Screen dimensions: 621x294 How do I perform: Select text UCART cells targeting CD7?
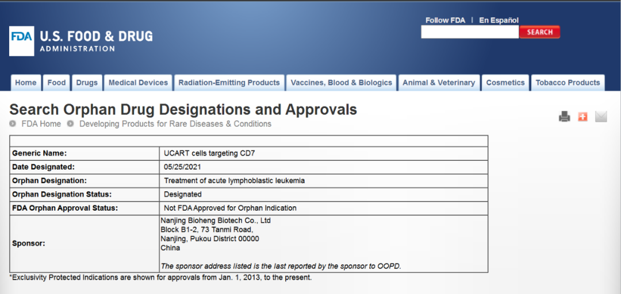click(x=209, y=153)
